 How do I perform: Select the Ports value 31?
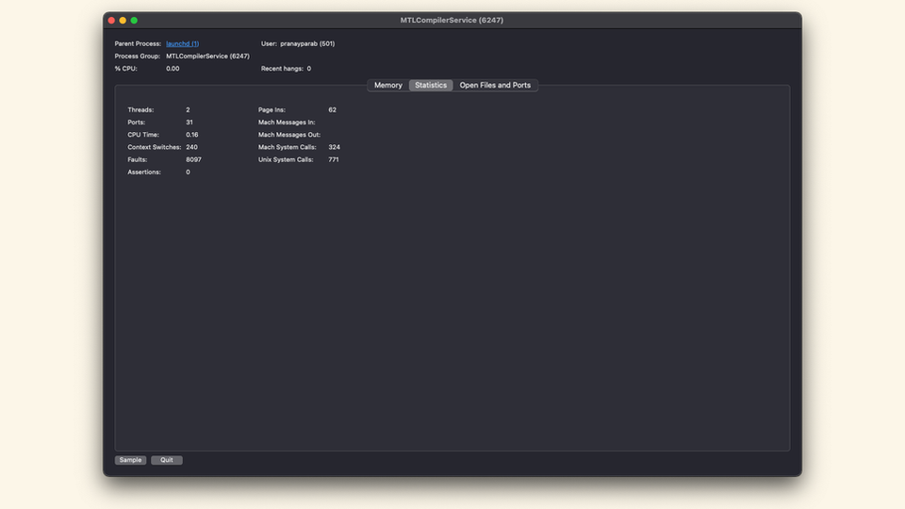[189, 123]
